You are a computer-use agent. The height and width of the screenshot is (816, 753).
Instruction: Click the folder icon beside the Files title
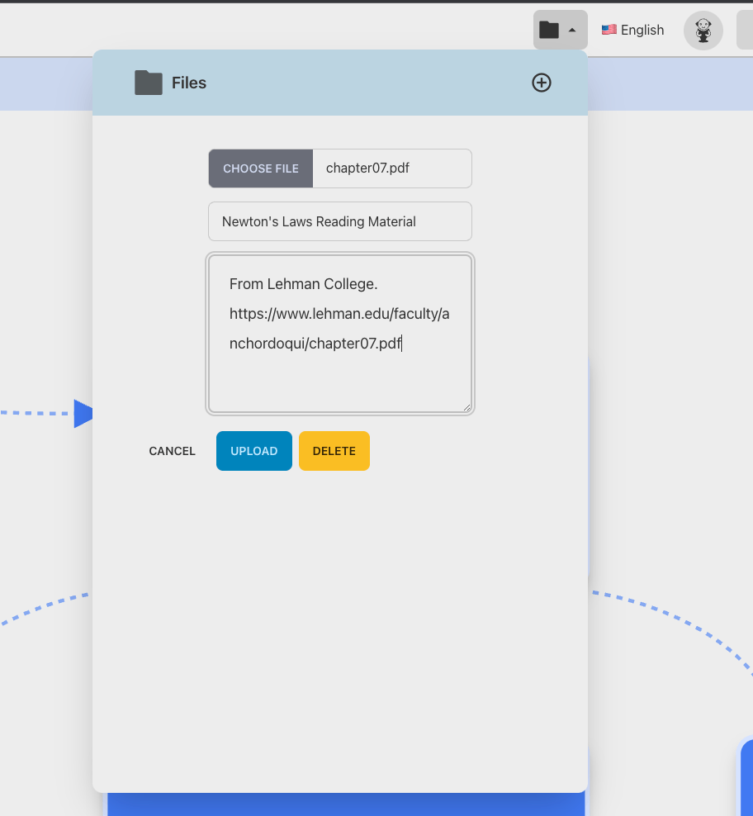tap(149, 83)
